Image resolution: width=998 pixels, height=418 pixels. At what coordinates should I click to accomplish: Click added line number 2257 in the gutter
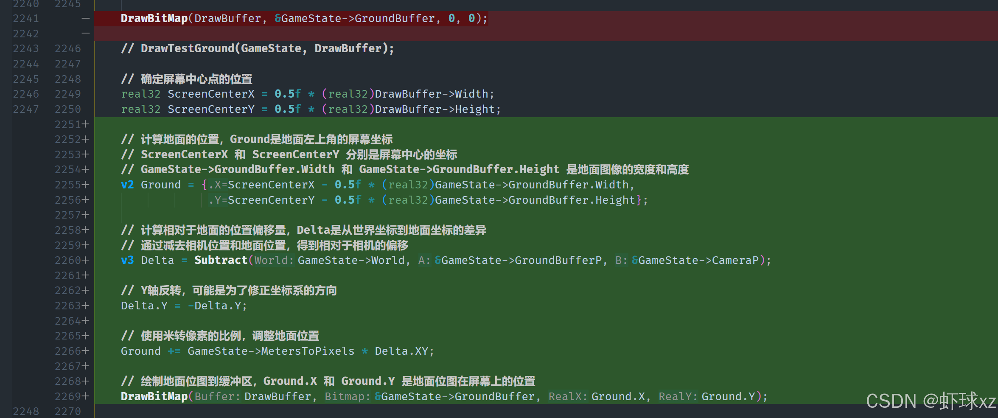point(68,215)
